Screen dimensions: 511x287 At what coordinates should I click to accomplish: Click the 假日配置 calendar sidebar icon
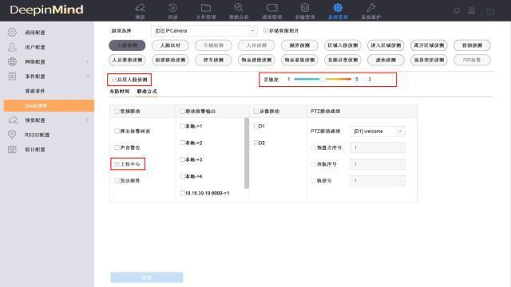(12, 149)
